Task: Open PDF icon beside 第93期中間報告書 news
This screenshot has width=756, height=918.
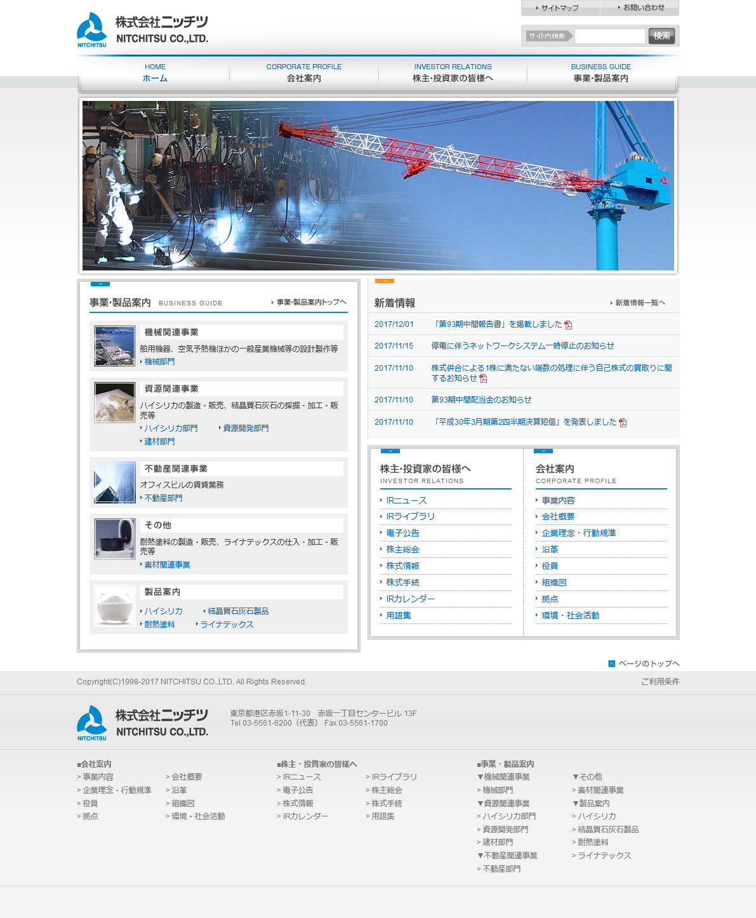Action: pyautogui.click(x=568, y=325)
